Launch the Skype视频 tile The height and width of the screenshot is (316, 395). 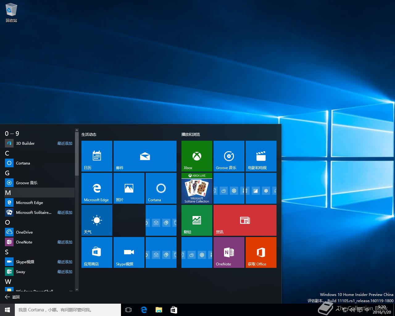tap(129, 252)
